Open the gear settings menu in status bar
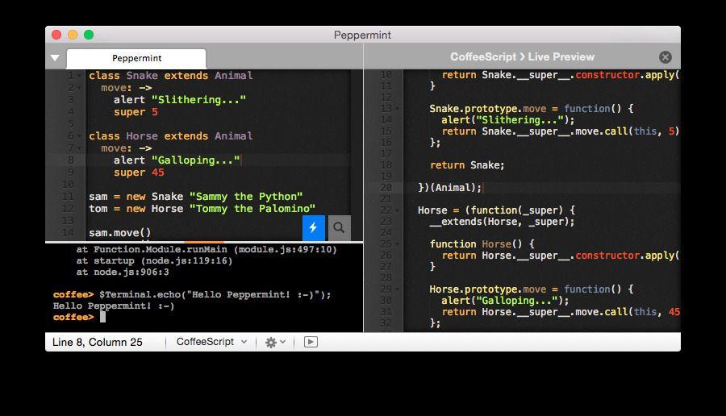726x416 pixels. click(275, 342)
